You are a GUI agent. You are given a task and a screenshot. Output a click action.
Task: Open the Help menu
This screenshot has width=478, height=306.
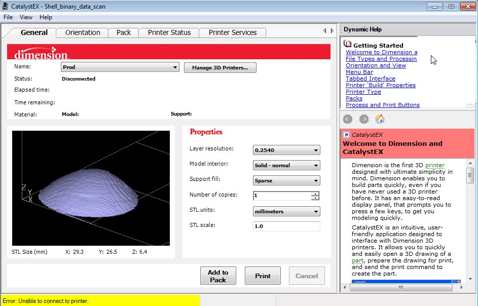tap(46, 17)
